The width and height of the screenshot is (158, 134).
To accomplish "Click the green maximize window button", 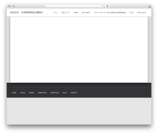I will point(14,6).
